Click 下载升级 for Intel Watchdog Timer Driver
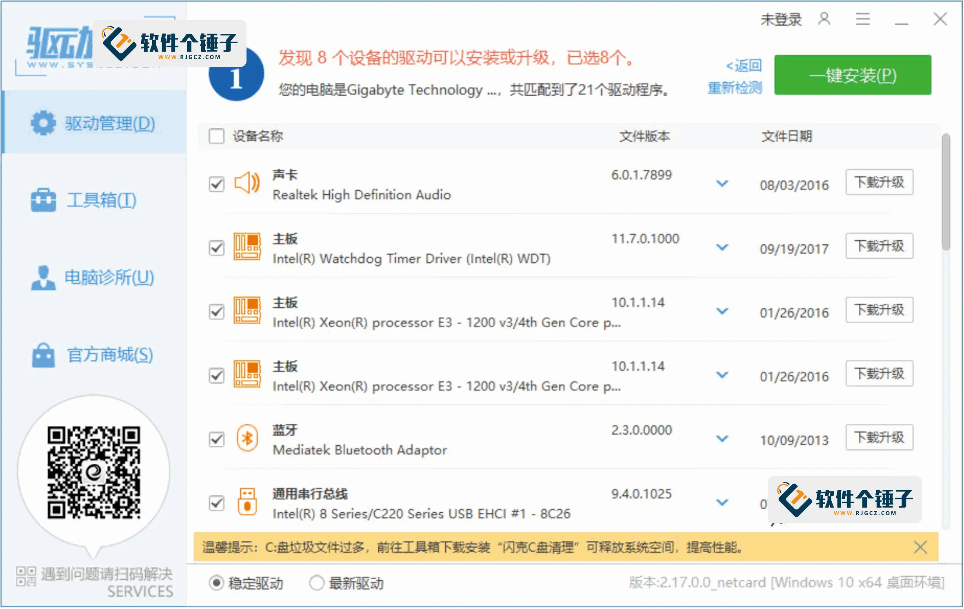This screenshot has height=609, width=964. [x=879, y=246]
